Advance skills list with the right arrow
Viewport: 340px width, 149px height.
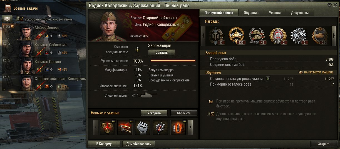click(x=191, y=127)
